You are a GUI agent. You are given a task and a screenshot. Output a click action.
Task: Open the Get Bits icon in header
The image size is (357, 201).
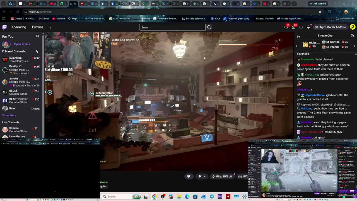(x=308, y=27)
